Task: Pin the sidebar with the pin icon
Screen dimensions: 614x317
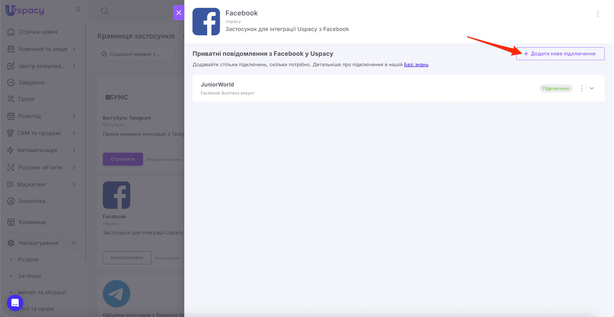Action: (x=78, y=10)
